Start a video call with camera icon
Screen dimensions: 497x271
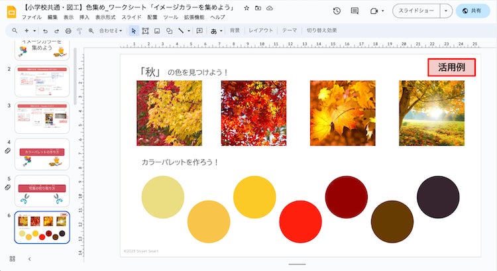pos(374,11)
